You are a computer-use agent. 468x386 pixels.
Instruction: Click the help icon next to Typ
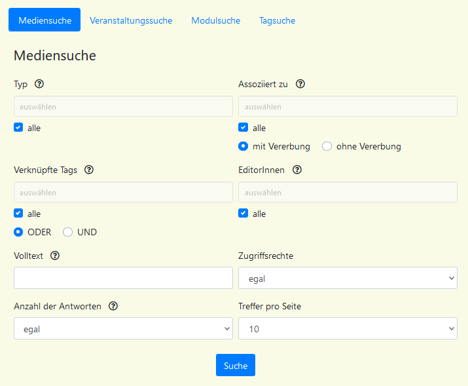click(39, 84)
